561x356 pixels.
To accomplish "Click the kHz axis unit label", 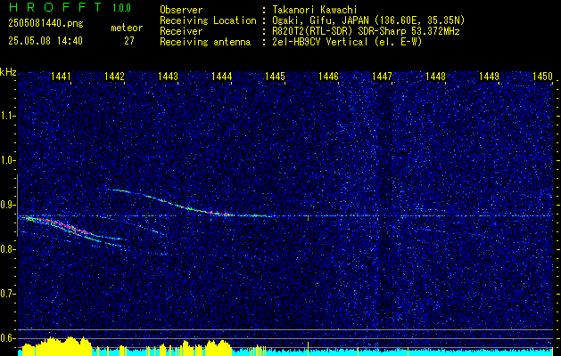I will coord(9,72).
